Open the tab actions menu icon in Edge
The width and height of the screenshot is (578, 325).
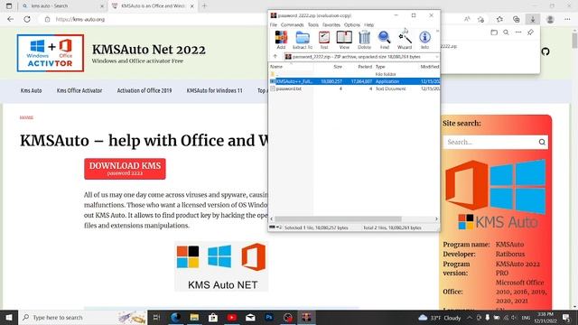click(x=9, y=6)
